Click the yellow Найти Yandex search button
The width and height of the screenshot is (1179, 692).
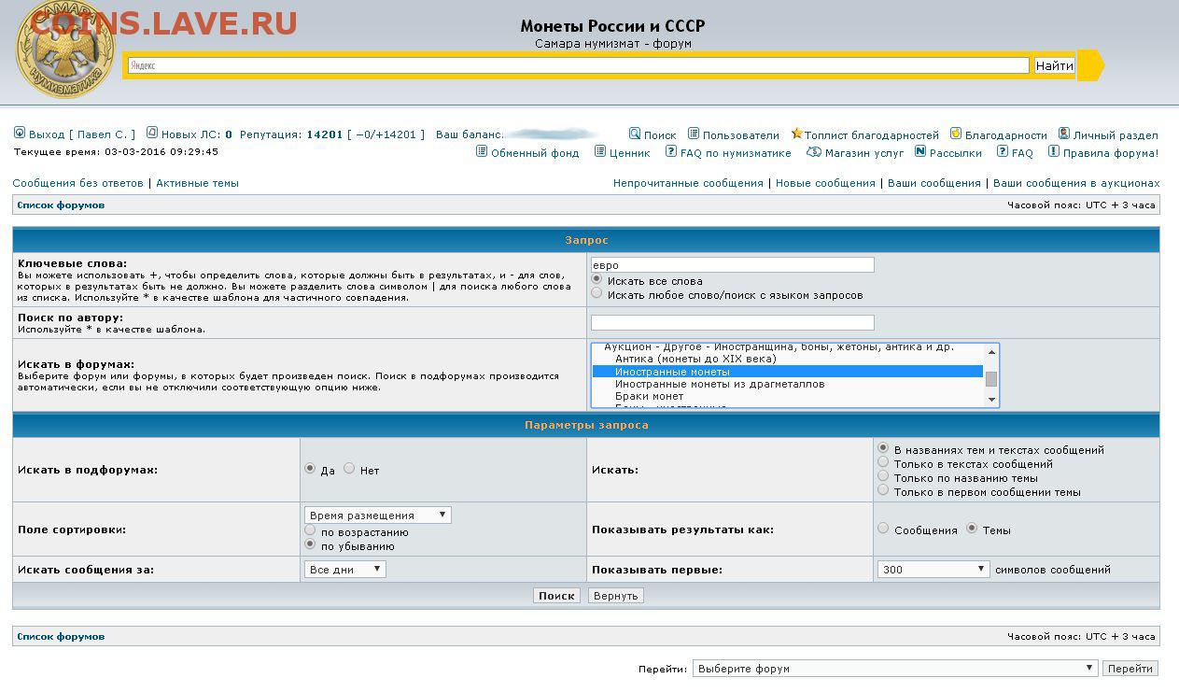1054,65
